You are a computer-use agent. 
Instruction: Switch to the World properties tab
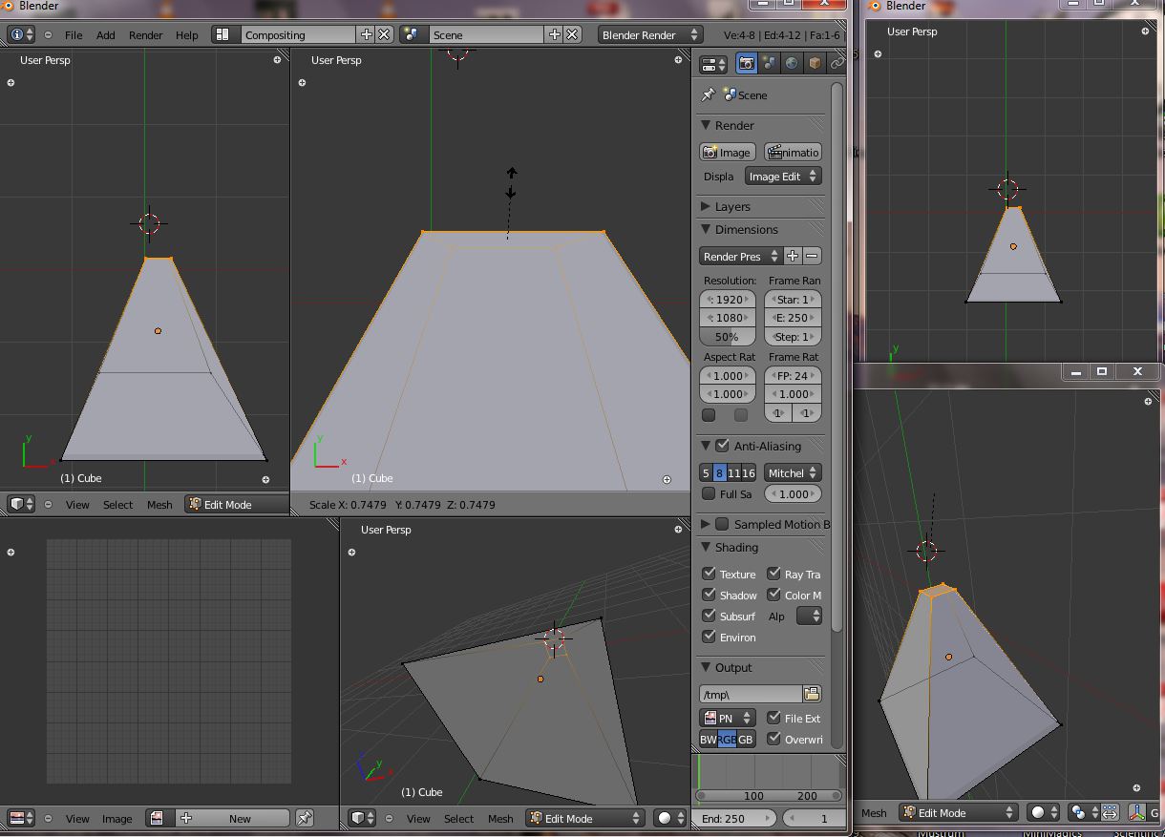792,64
